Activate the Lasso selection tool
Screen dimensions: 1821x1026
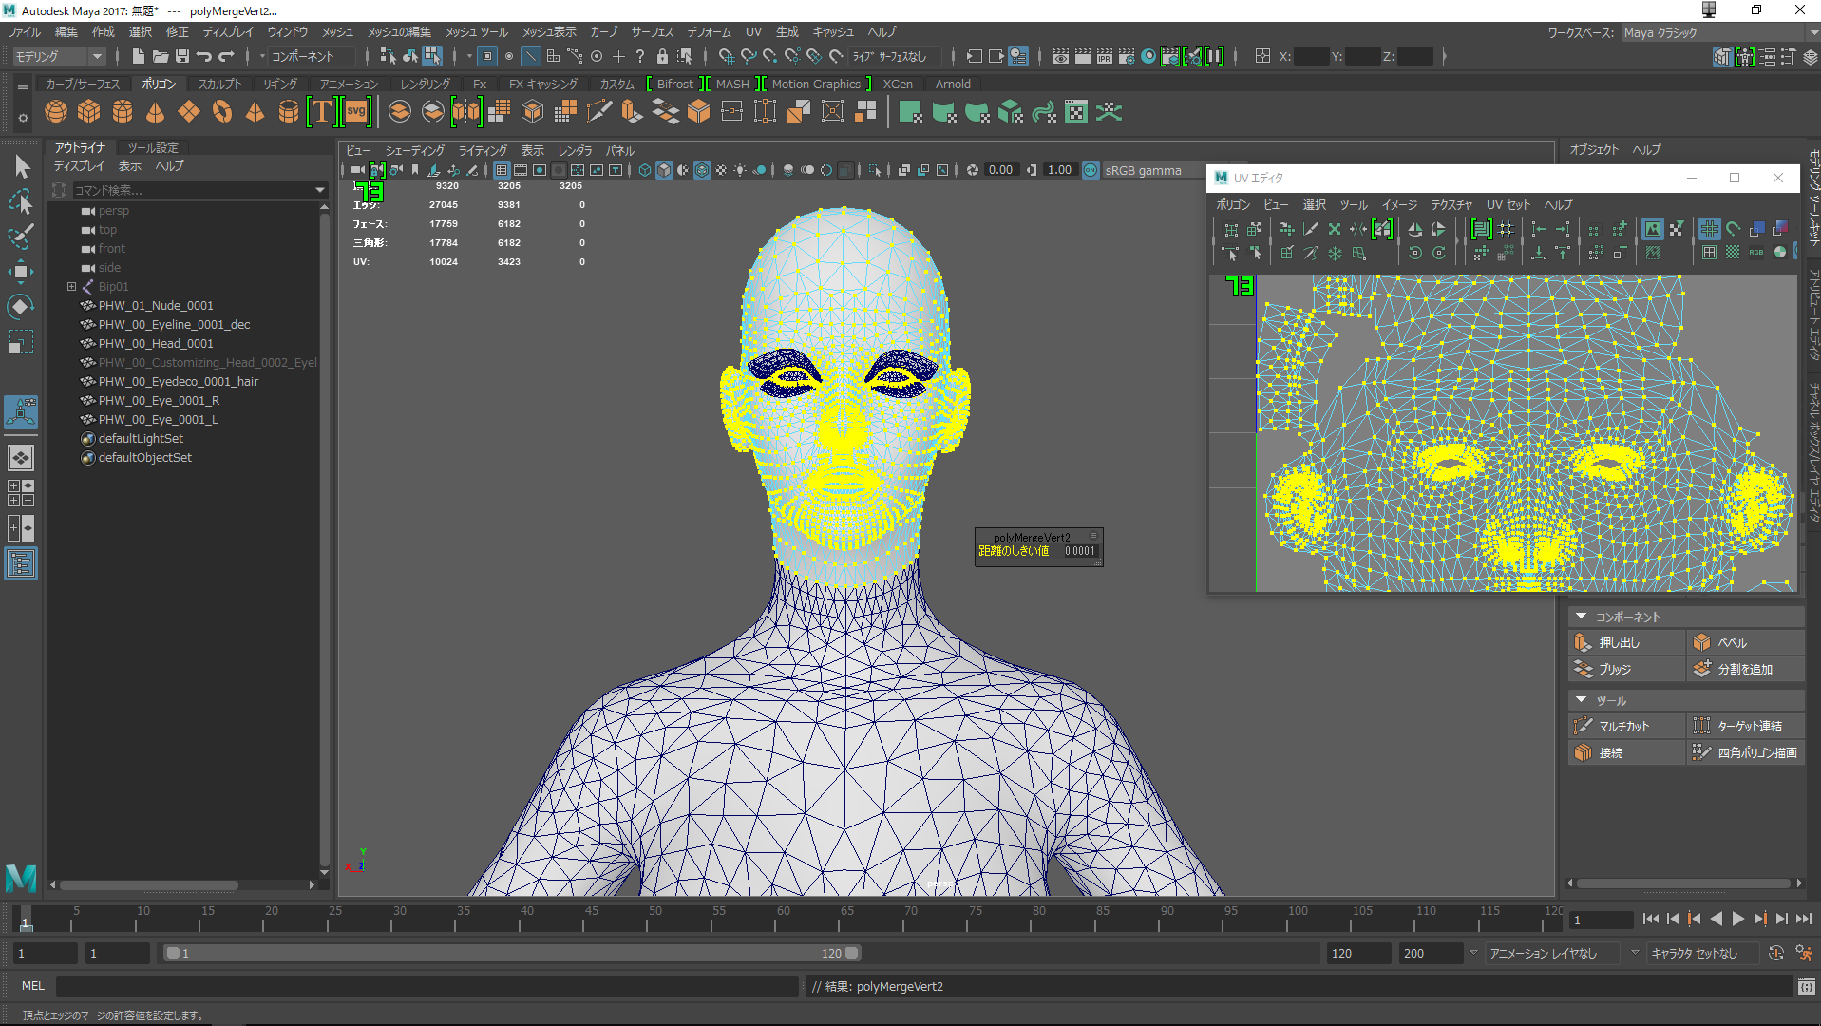click(20, 202)
